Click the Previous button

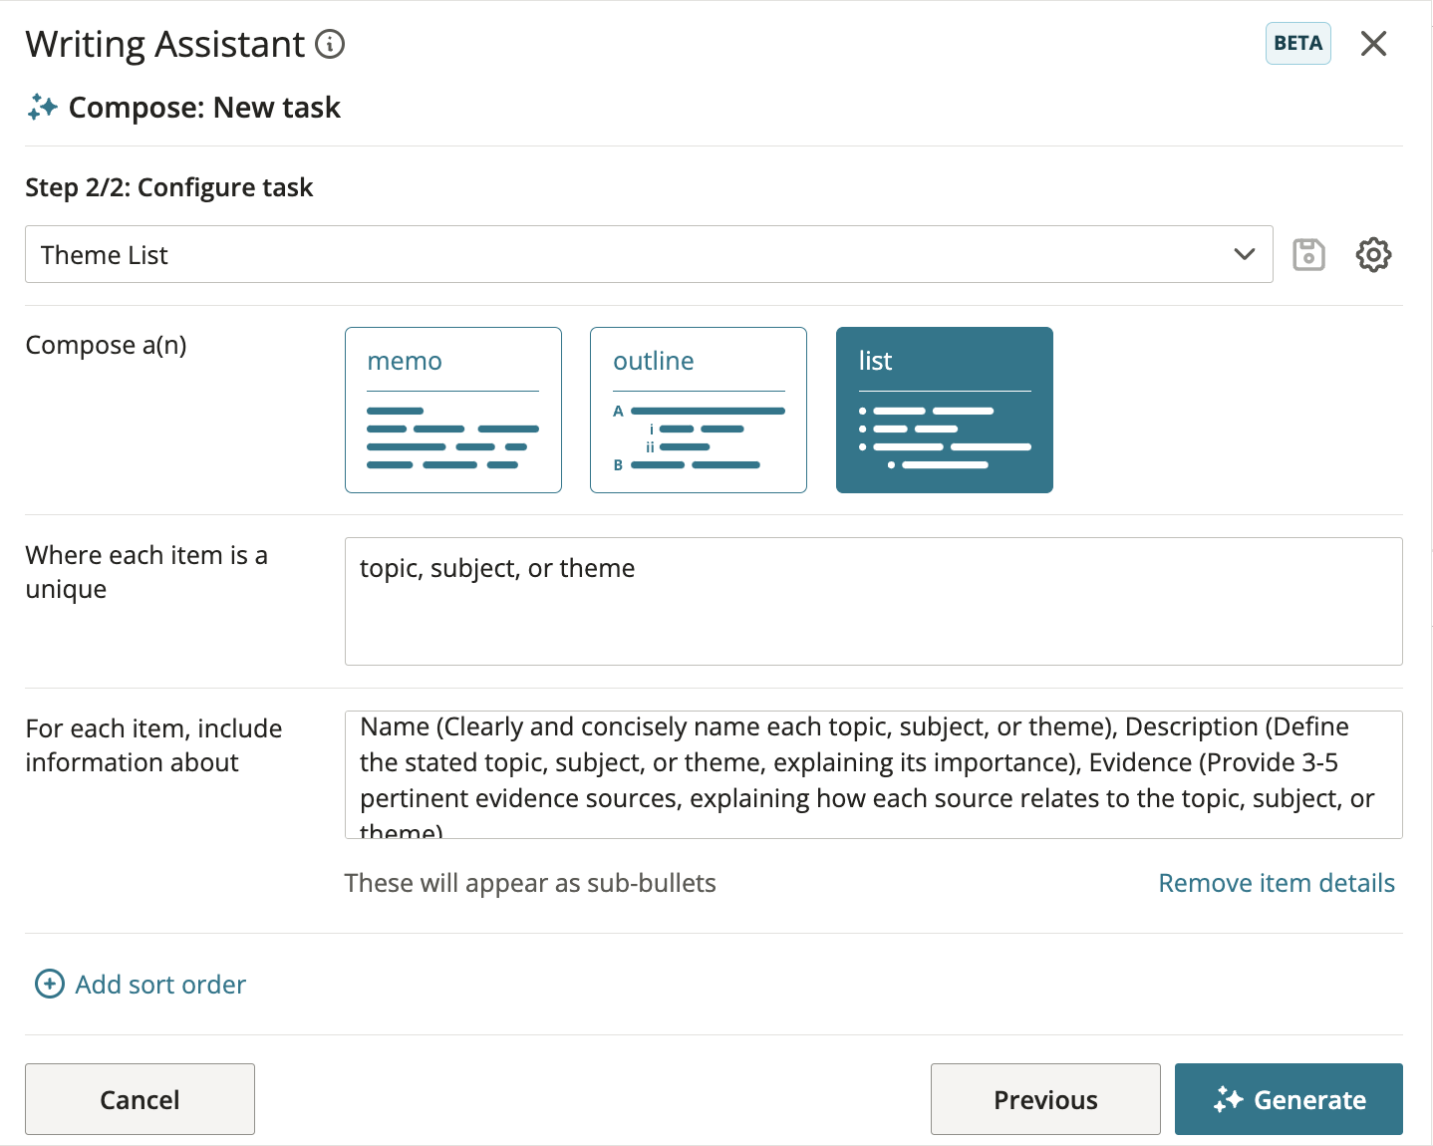[x=1045, y=1099]
